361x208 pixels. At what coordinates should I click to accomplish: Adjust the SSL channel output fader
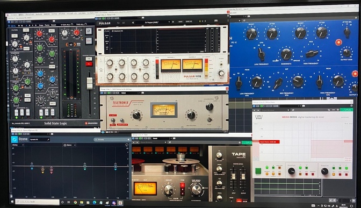(90, 83)
